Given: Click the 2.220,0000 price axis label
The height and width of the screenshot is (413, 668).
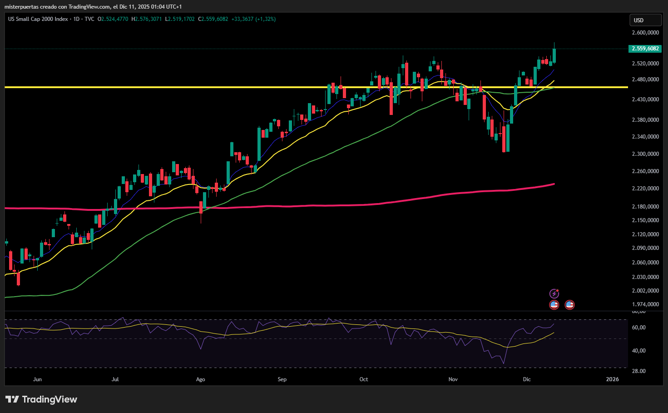Looking at the screenshot, I should (645, 189).
